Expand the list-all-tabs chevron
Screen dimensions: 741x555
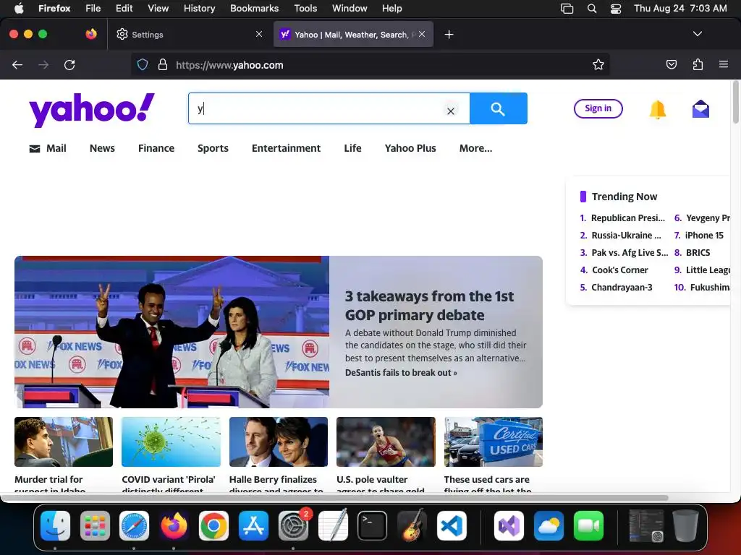tap(698, 34)
